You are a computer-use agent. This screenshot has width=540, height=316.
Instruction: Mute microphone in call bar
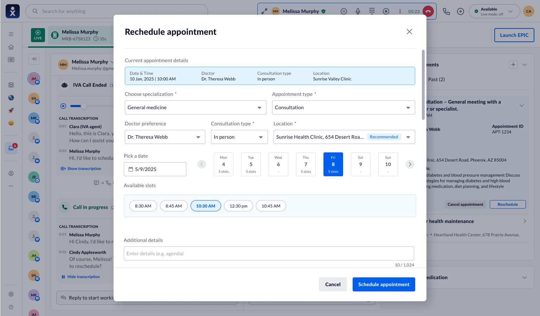[358, 11]
